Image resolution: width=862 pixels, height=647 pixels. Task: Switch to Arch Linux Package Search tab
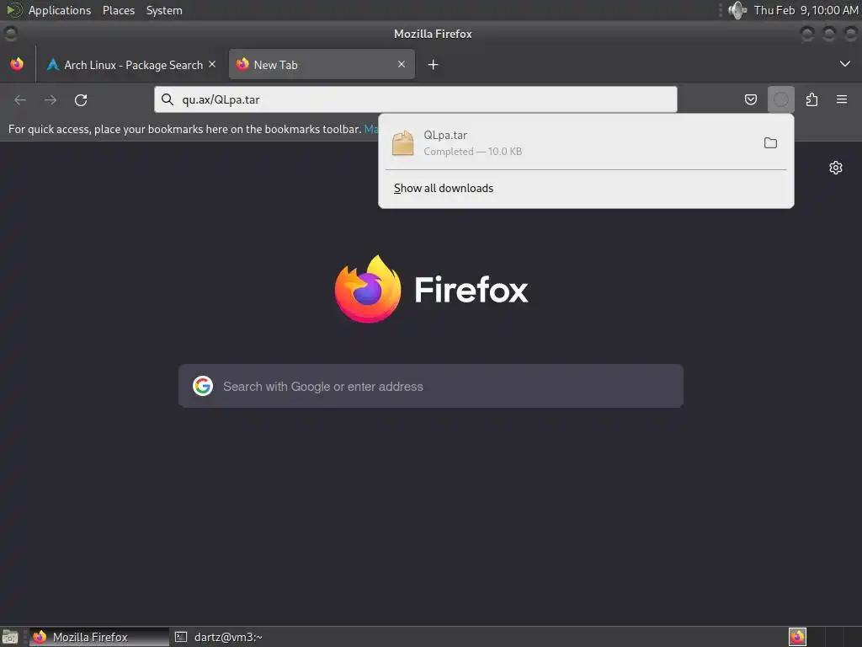pos(130,64)
